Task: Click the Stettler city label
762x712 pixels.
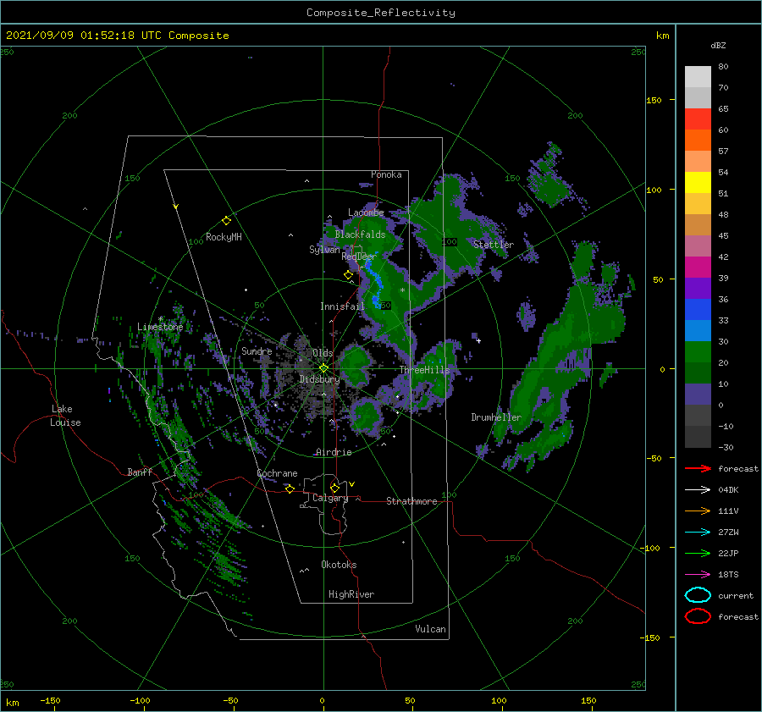Action: coord(494,245)
